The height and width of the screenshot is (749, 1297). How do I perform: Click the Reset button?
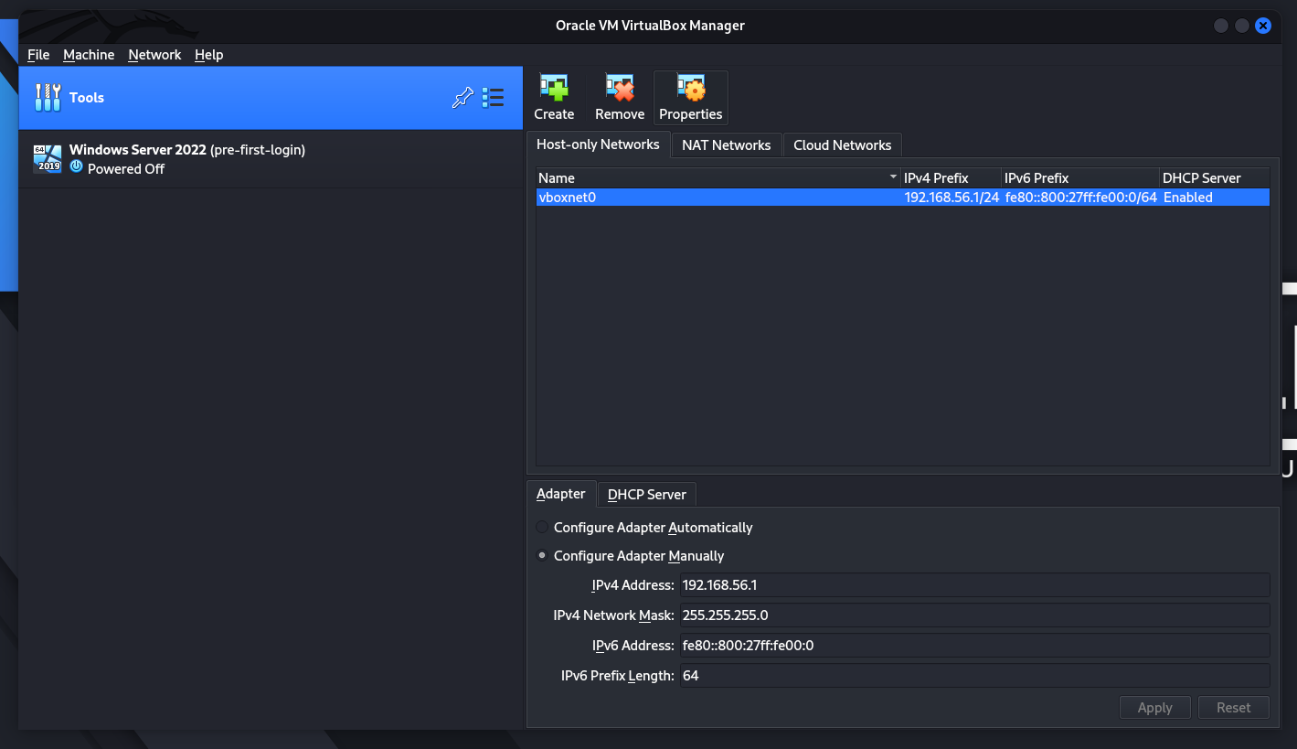[1233, 708]
